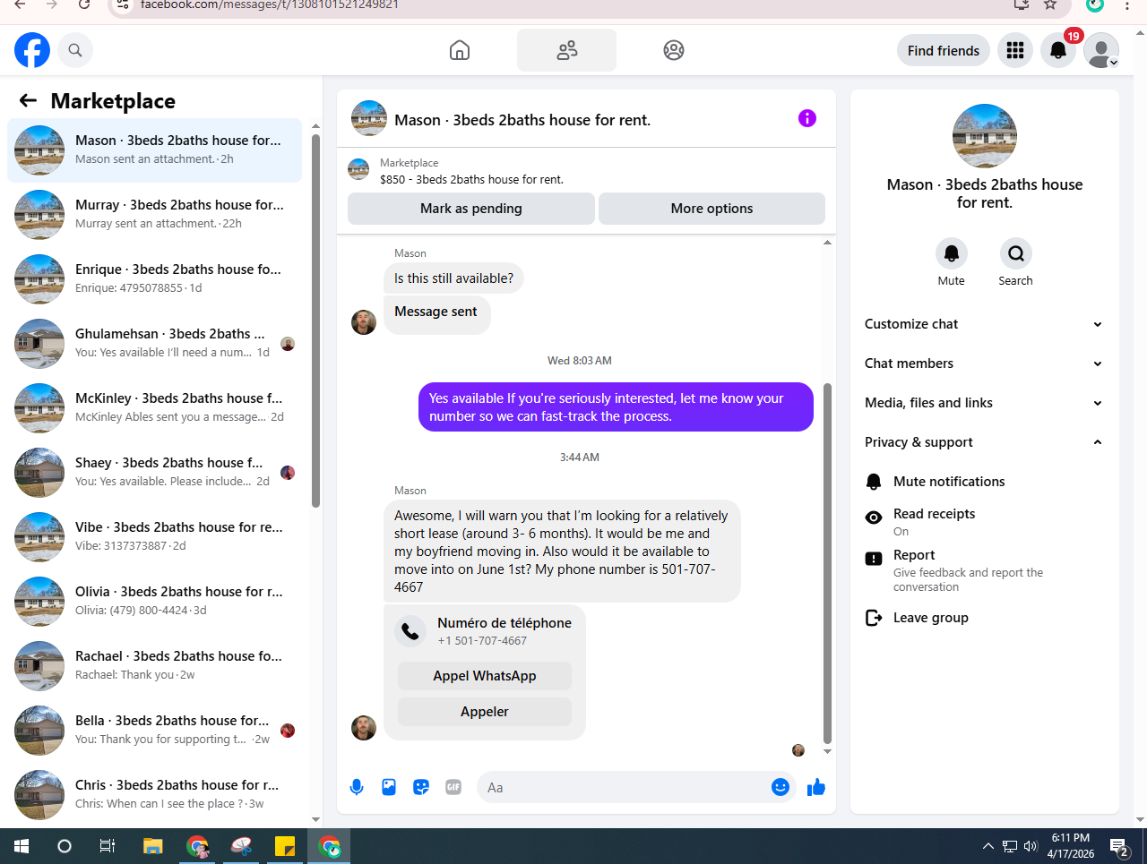The image size is (1147, 864).
Task: Click the Chrome menu three dots
Action: (1127, 4)
